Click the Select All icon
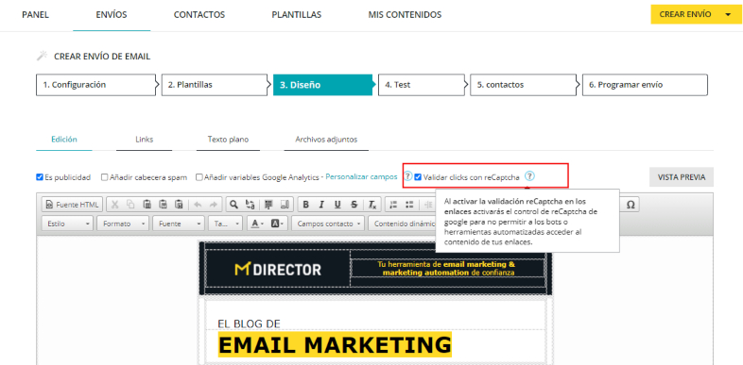The width and height of the screenshot is (743, 365). pyautogui.click(x=269, y=205)
